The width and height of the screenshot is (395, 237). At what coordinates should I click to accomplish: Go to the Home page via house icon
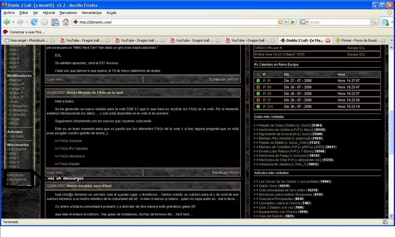tap(66, 22)
